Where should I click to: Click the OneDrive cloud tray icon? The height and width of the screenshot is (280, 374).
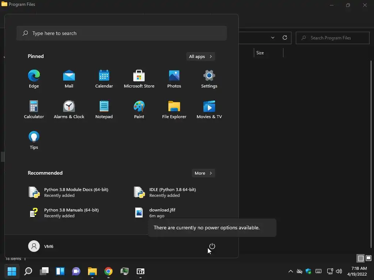[x=299, y=271]
